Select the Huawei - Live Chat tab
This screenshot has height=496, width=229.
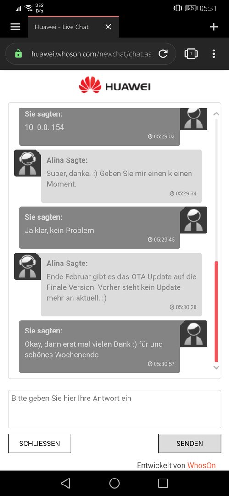click(x=61, y=27)
